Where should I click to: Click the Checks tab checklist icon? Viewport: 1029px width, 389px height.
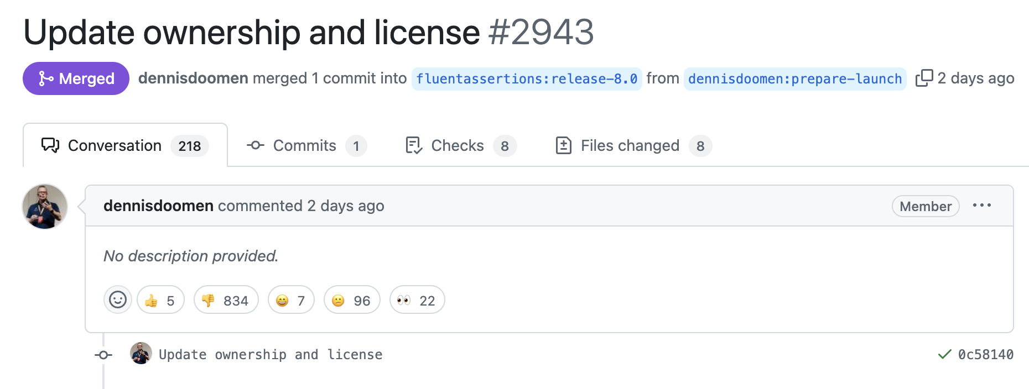pos(414,145)
